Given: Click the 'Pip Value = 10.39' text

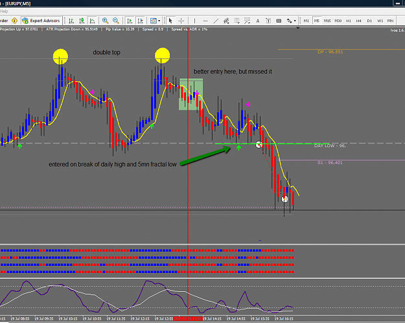Looking at the screenshot, I should pyautogui.click(x=120, y=29).
